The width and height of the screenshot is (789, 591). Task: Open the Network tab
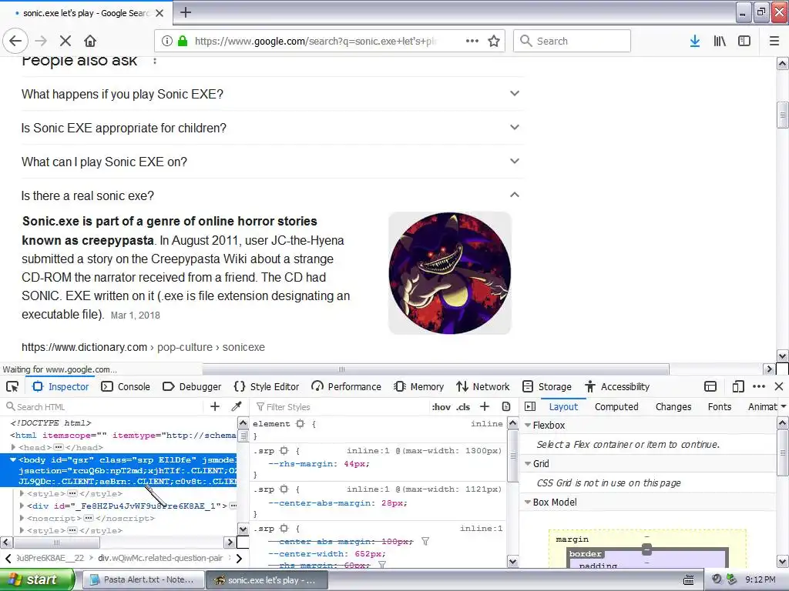tap(483, 386)
